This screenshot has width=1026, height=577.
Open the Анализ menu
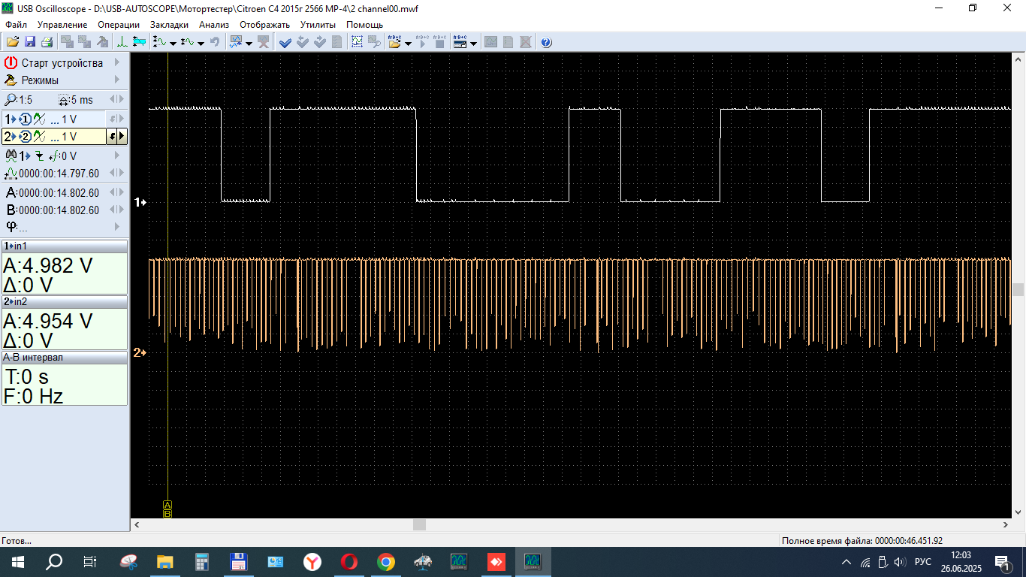point(214,24)
